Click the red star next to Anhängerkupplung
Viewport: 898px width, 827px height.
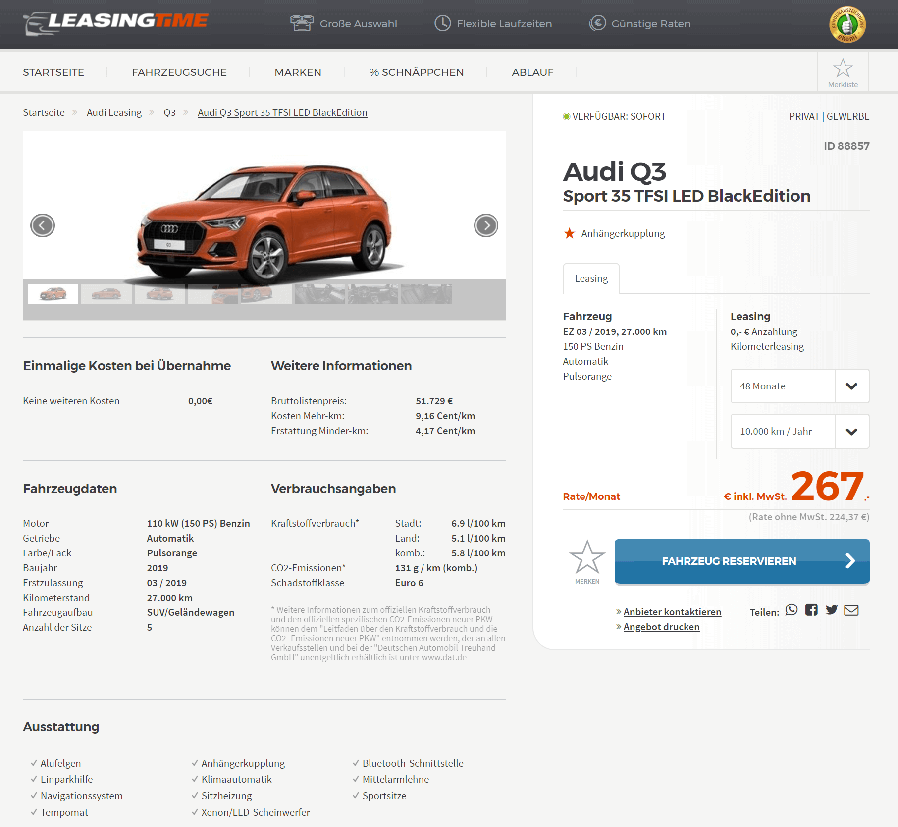pyautogui.click(x=569, y=233)
